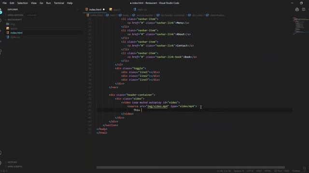Viewport: 309px width, 173px height.
Task: Click the CSS icon beside style.css
Action: pyautogui.click(x=8, y=37)
